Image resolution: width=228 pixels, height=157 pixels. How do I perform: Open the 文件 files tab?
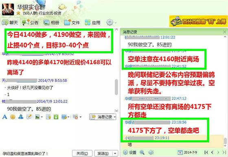72,22
